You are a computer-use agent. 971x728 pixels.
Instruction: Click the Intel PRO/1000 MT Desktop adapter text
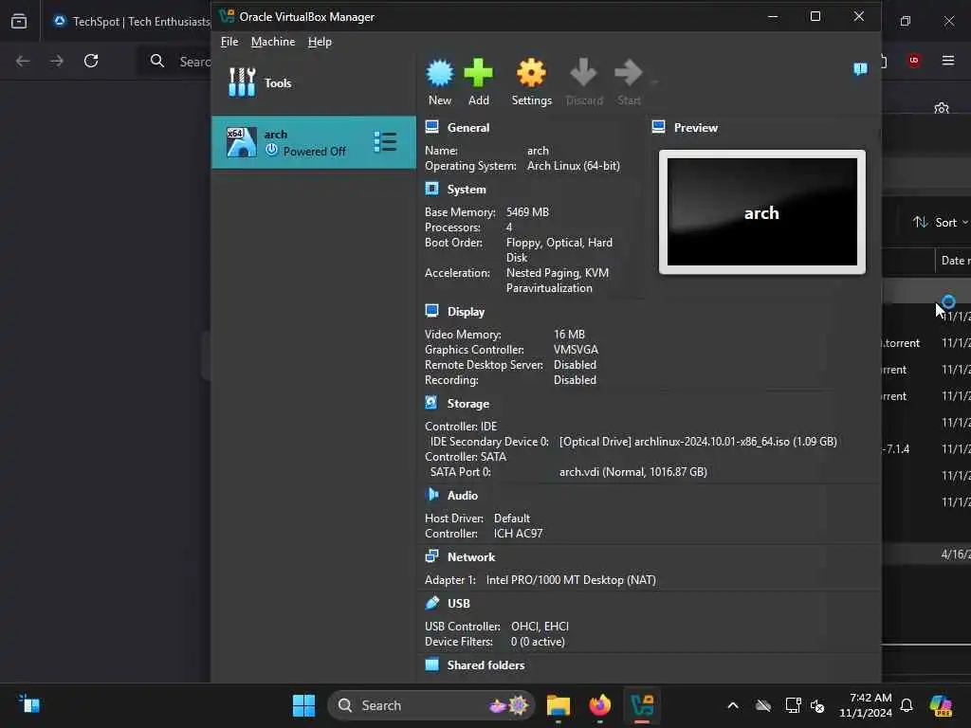click(x=570, y=580)
